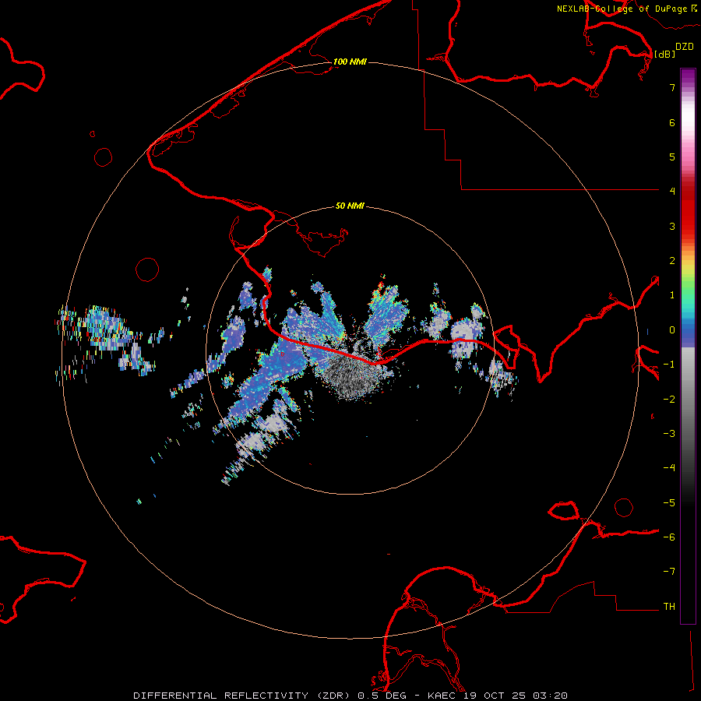Click the TH threshold label on colorbar
Image resolution: width=701 pixels, height=701 pixels.
pos(669,607)
